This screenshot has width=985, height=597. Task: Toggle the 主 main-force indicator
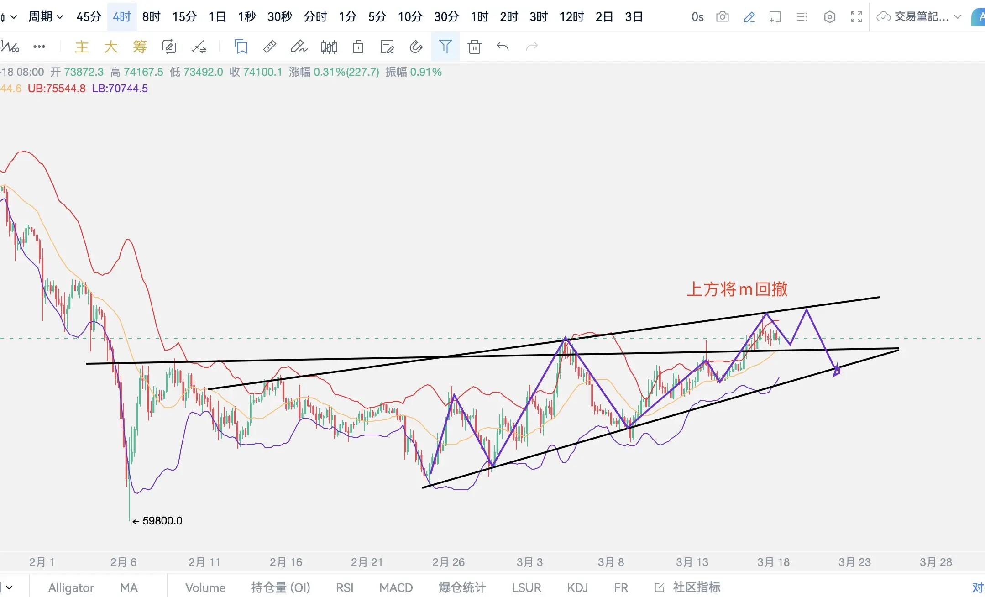(82, 47)
